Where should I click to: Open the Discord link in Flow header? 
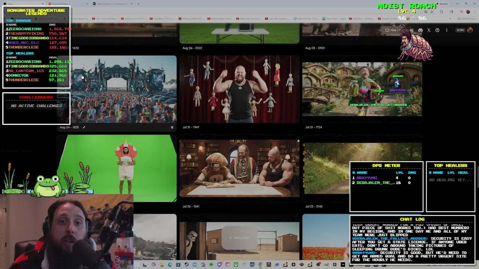click(420, 30)
